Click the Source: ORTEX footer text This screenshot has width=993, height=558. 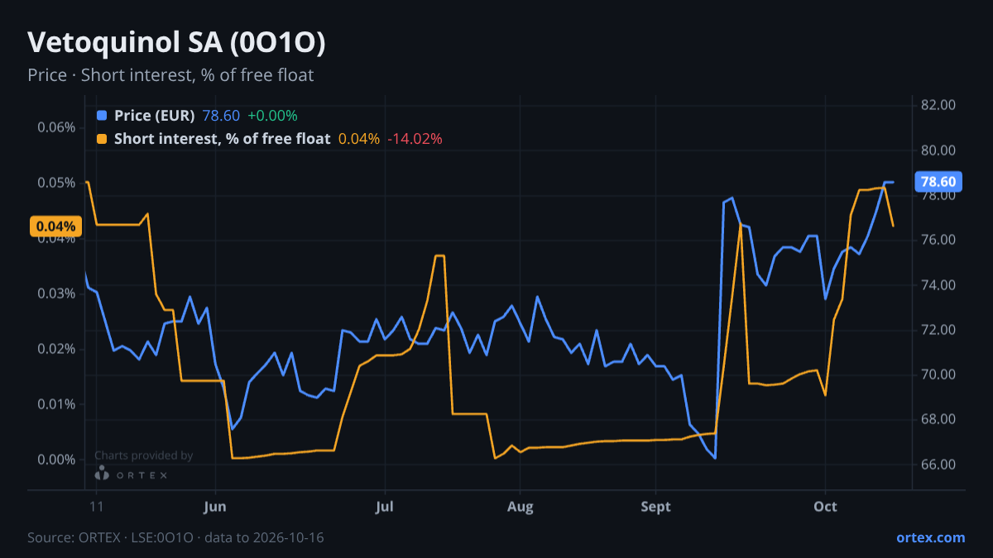[175, 537]
